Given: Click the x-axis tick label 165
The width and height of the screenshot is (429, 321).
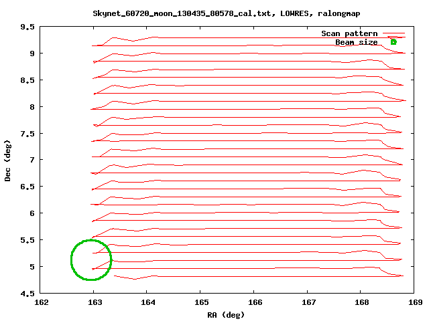Looking at the screenshot, I should point(202,302).
